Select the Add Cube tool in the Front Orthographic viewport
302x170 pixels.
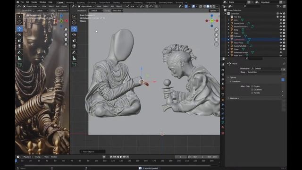[x=74, y=65]
